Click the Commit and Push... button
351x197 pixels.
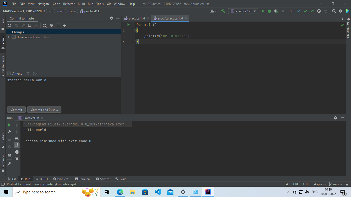(x=44, y=110)
